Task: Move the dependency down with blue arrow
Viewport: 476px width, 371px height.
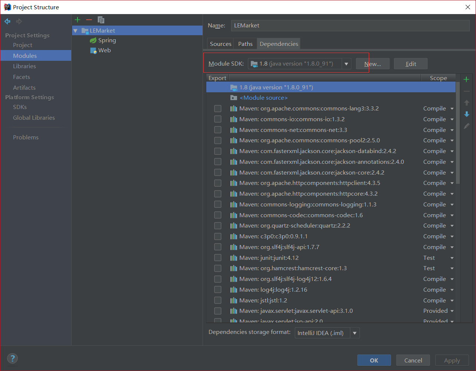Action: pos(466,114)
